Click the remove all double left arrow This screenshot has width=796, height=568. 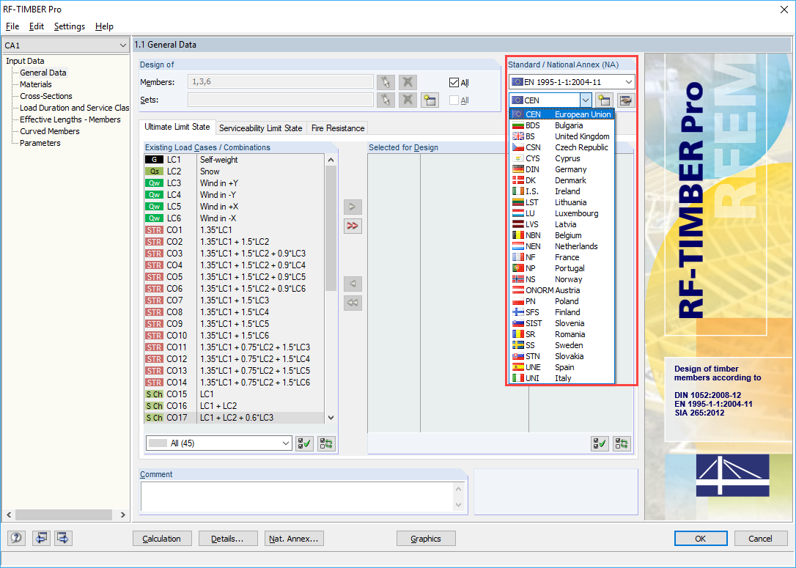(x=353, y=303)
